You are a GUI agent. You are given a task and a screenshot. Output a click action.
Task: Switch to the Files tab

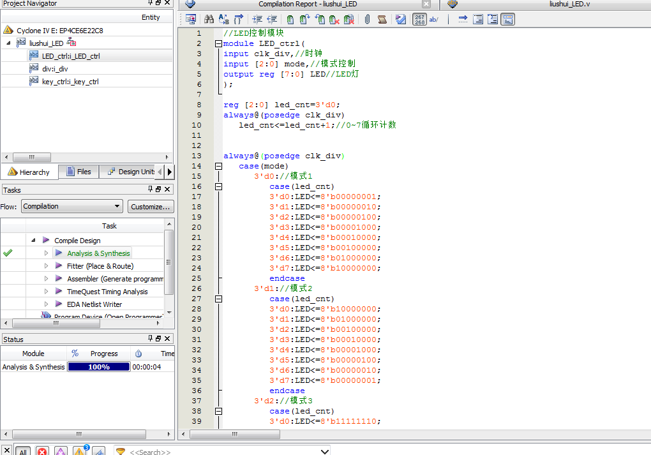pyautogui.click(x=78, y=172)
